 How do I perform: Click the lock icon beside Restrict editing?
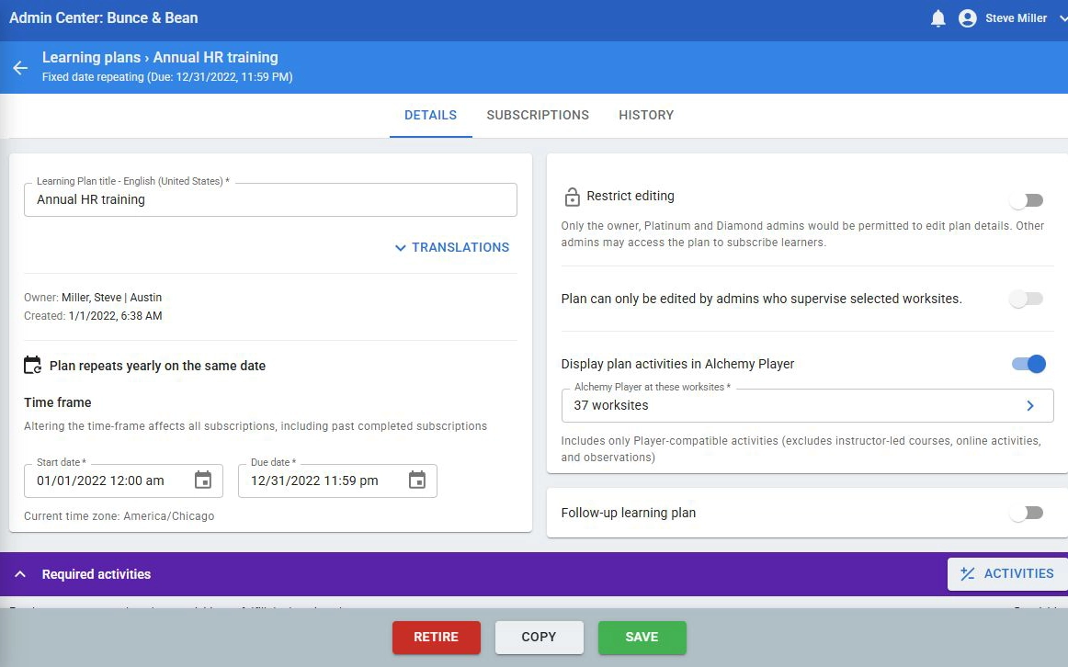tap(571, 196)
